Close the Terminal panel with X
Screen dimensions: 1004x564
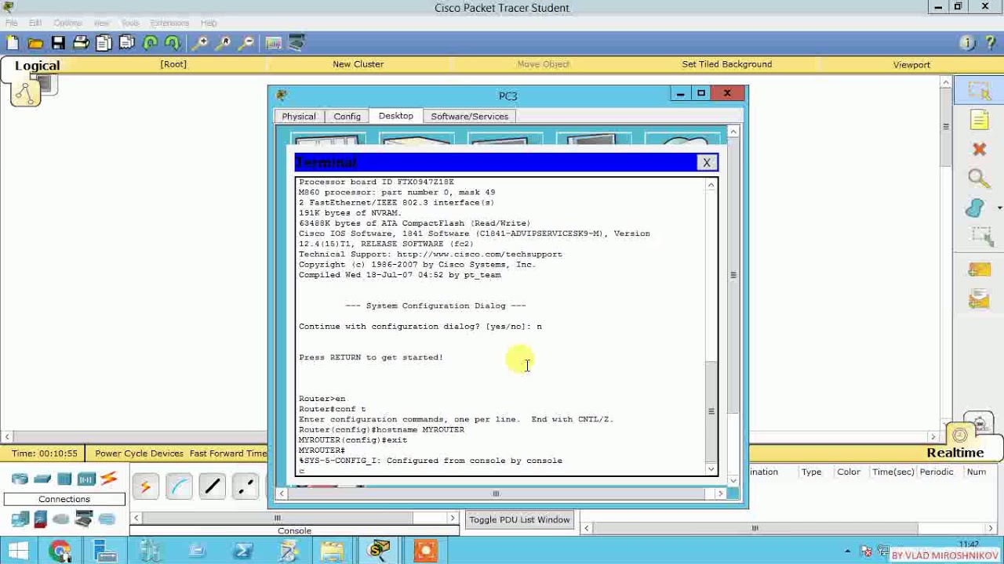[x=707, y=162]
